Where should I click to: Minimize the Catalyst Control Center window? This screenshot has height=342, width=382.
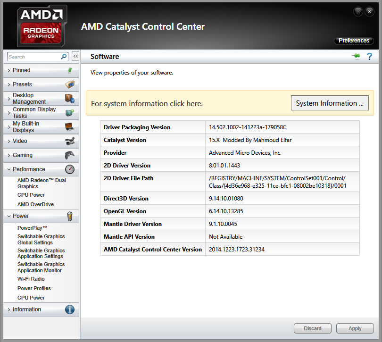coord(358,11)
